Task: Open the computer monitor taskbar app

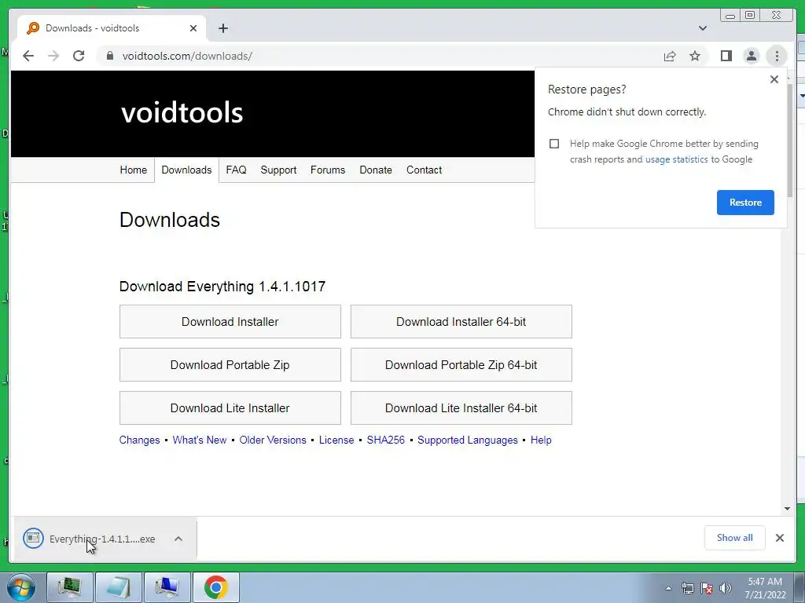Action: click(167, 587)
